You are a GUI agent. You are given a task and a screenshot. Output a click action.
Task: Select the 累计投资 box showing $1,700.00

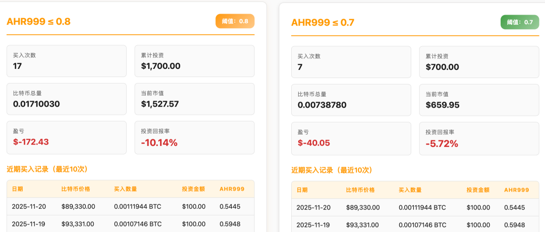pos(195,61)
